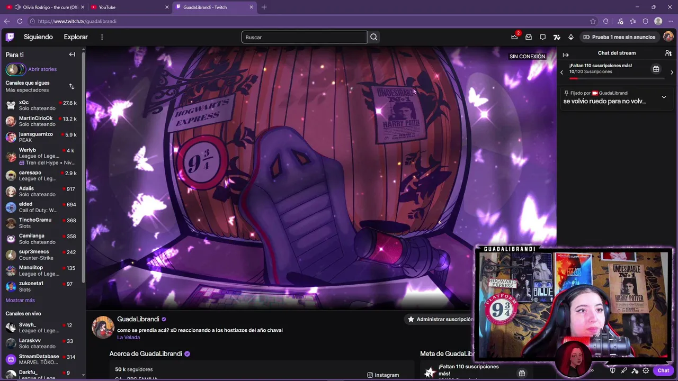Open the La Velada category link

(128, 338)
